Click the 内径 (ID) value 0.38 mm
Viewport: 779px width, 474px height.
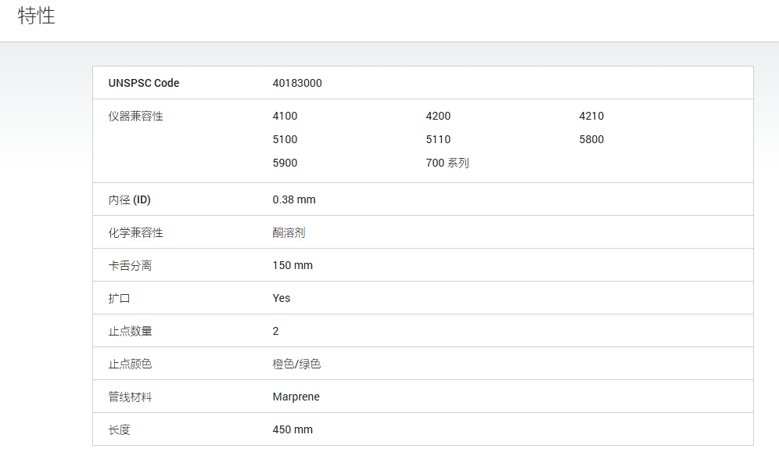point(293,199)
